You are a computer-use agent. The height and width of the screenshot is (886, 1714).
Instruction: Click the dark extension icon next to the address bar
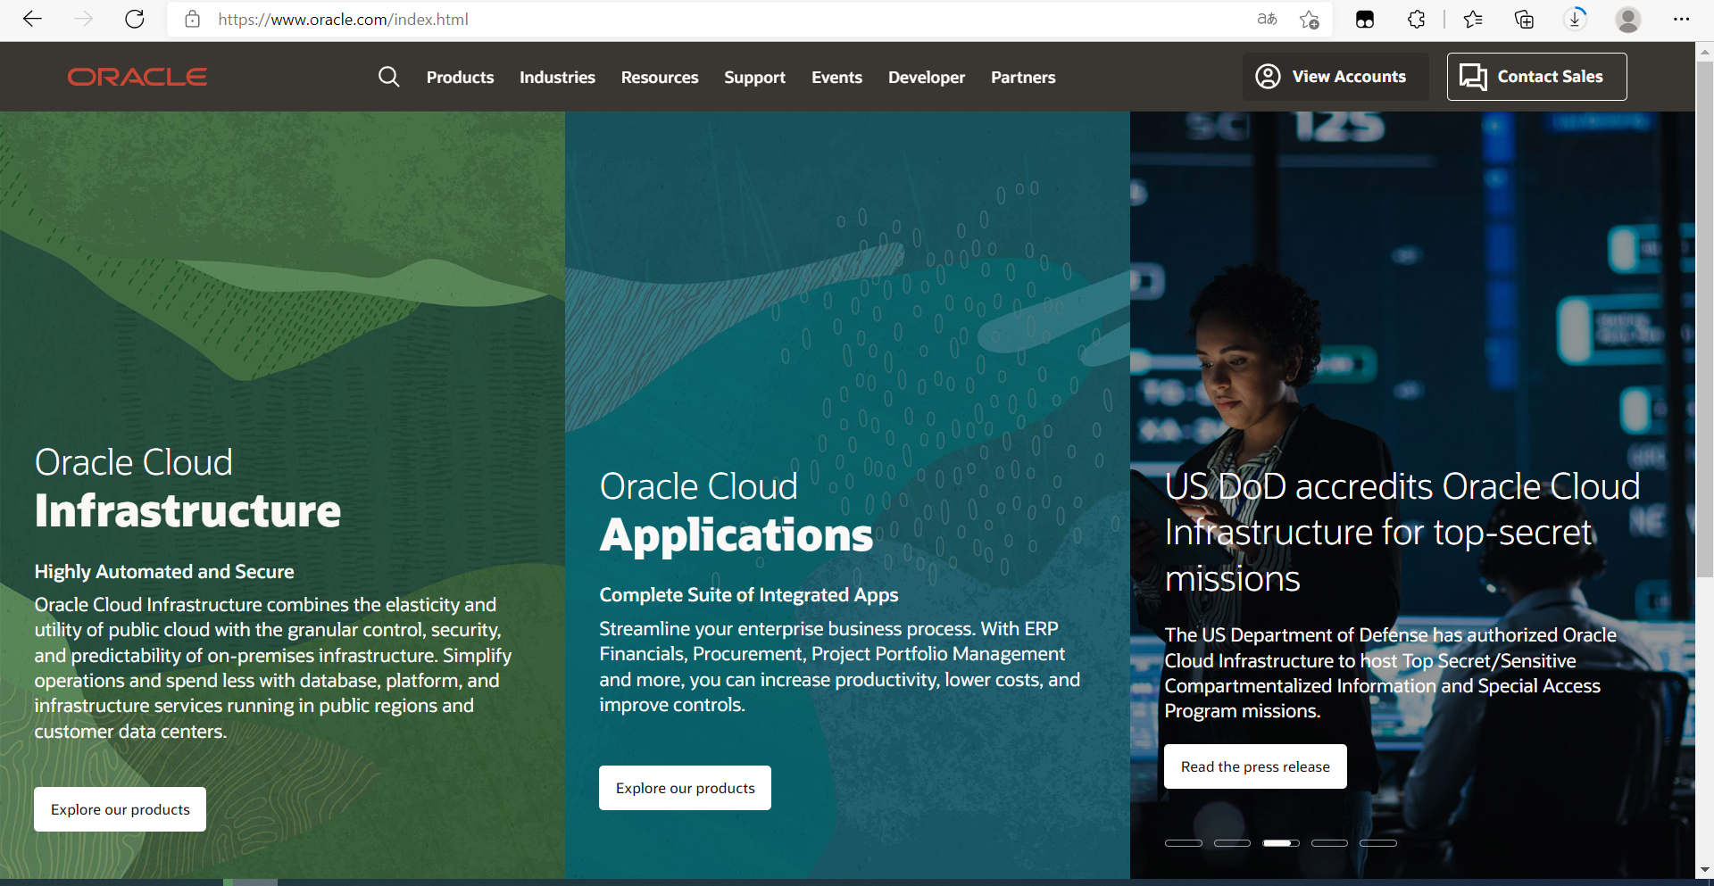pyautogui.click(x=1365, y=20)
